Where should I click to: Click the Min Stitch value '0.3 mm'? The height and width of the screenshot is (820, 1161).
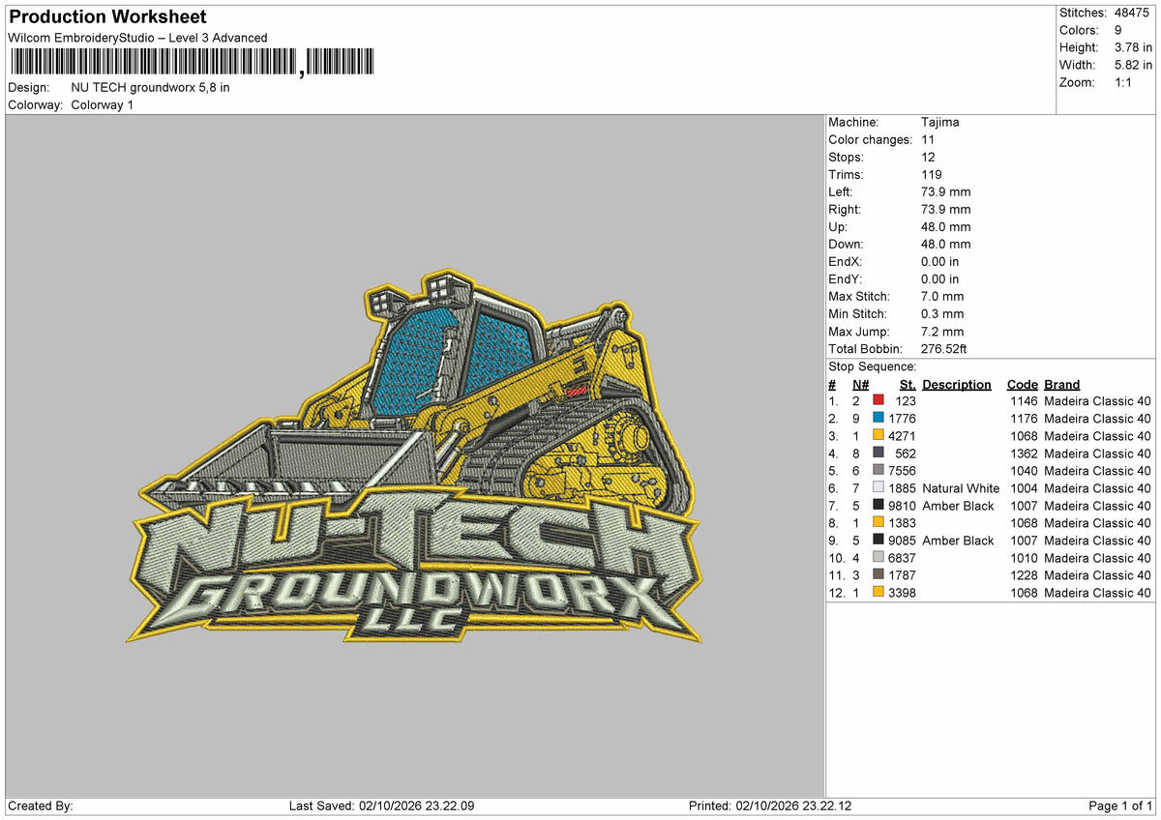pyautogui.click(x=943, y=313)
